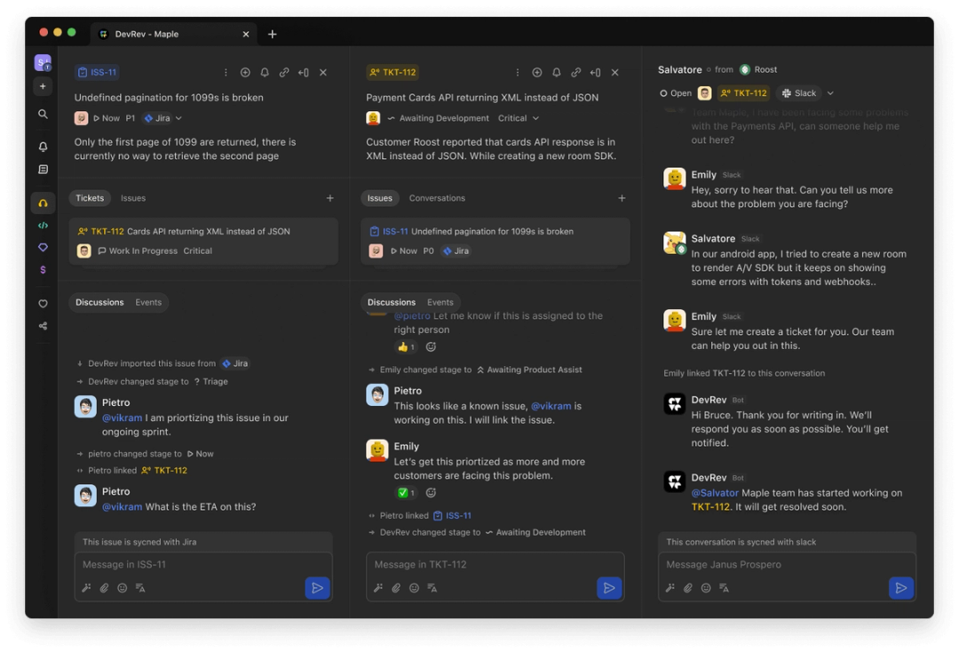Copy link icon in TKT-112 panel header
This screenshot has width=959, height=652.
point(576,72)
